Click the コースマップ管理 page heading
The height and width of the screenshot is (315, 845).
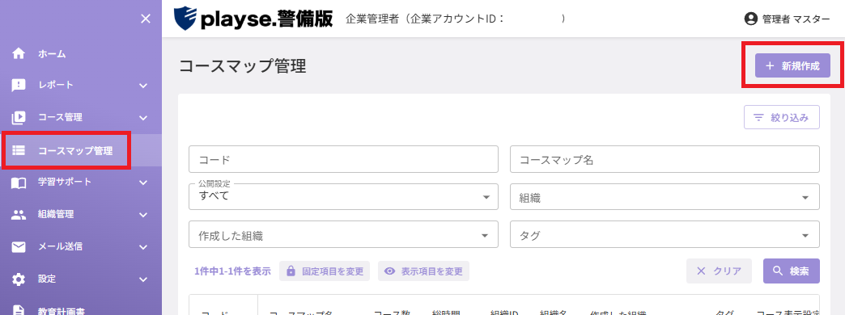[243, 66]
